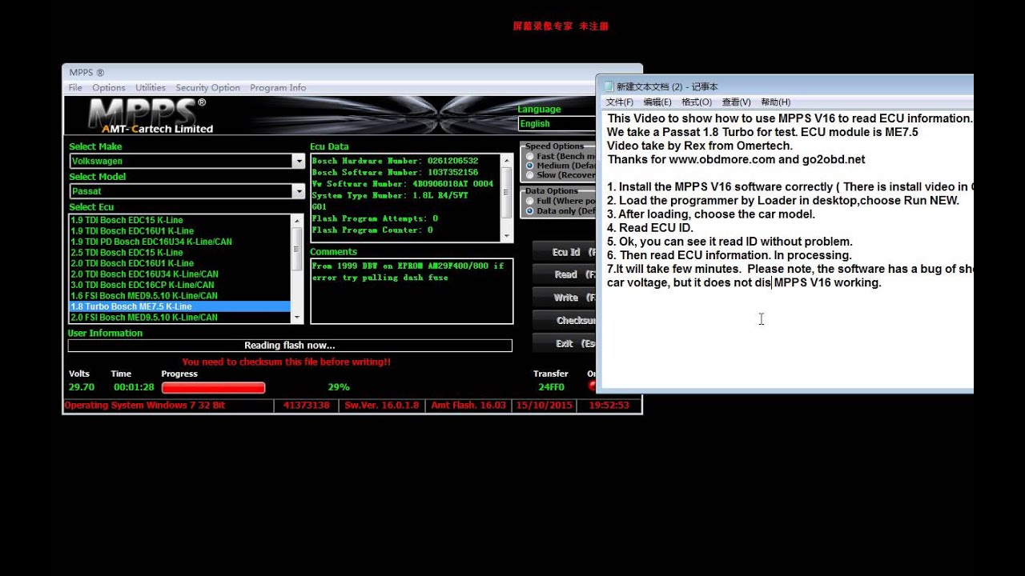Screen dimensions: 1025x576
Task: Expand the Select Model dropdown arrow
Action: 298,191
